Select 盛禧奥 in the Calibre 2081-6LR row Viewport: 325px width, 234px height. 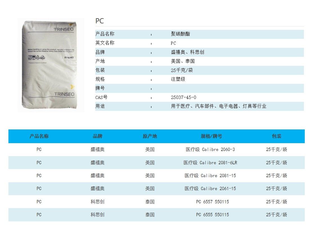tap(98, 163)
